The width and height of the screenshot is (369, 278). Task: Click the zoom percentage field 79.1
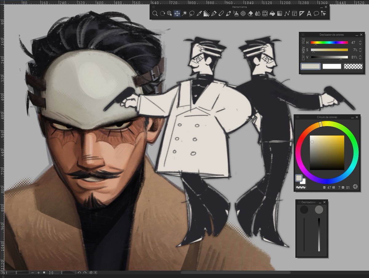tap(8, 273)
